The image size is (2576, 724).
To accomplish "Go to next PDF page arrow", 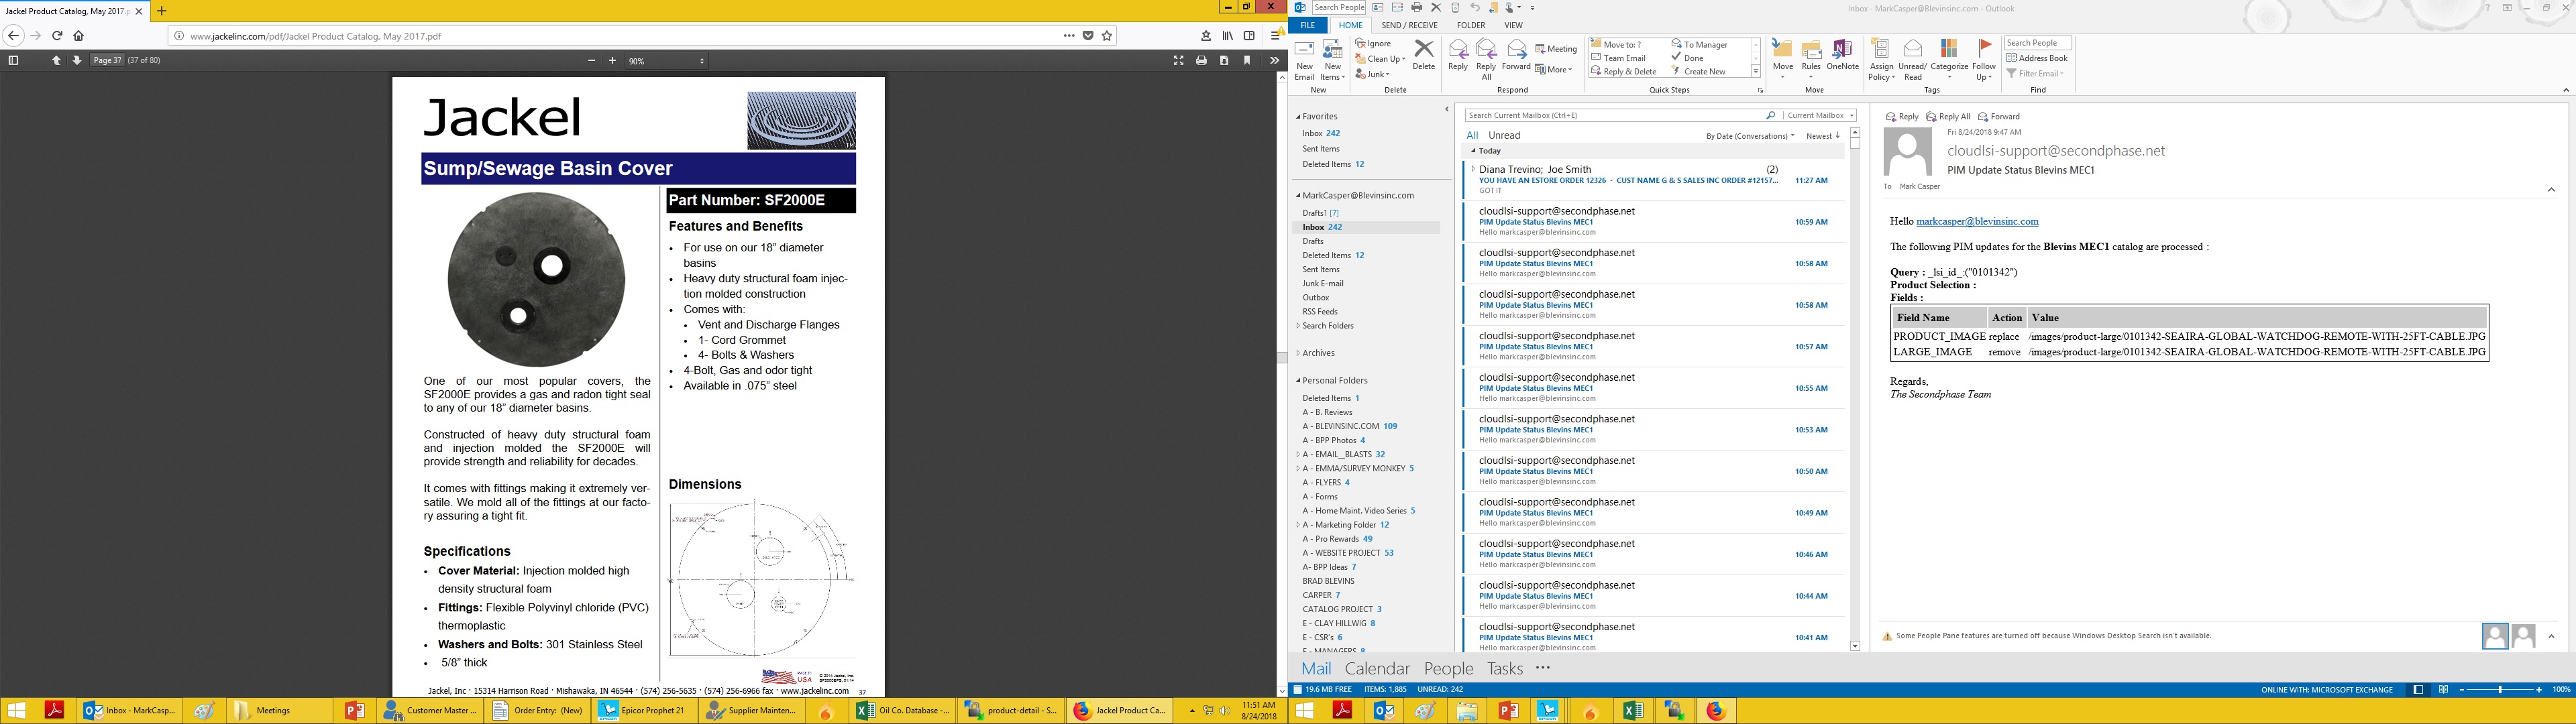I will point(76,60).
